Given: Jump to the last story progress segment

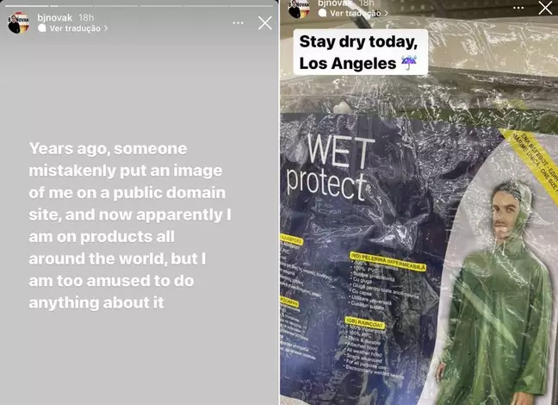Looking at the screenshot, I should [x=251, y=6].
